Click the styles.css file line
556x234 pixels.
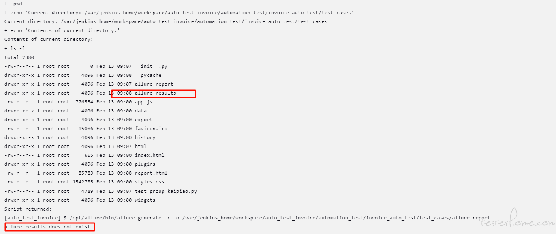pyautogui.click(x=84, y=182)
